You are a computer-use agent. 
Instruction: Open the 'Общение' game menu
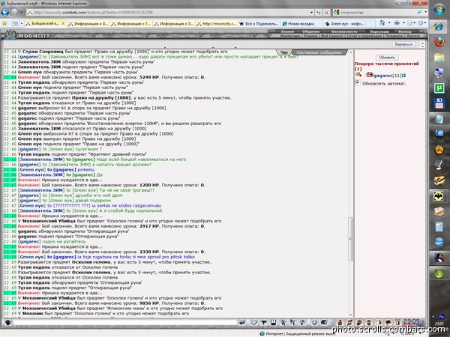click(310, 31)
